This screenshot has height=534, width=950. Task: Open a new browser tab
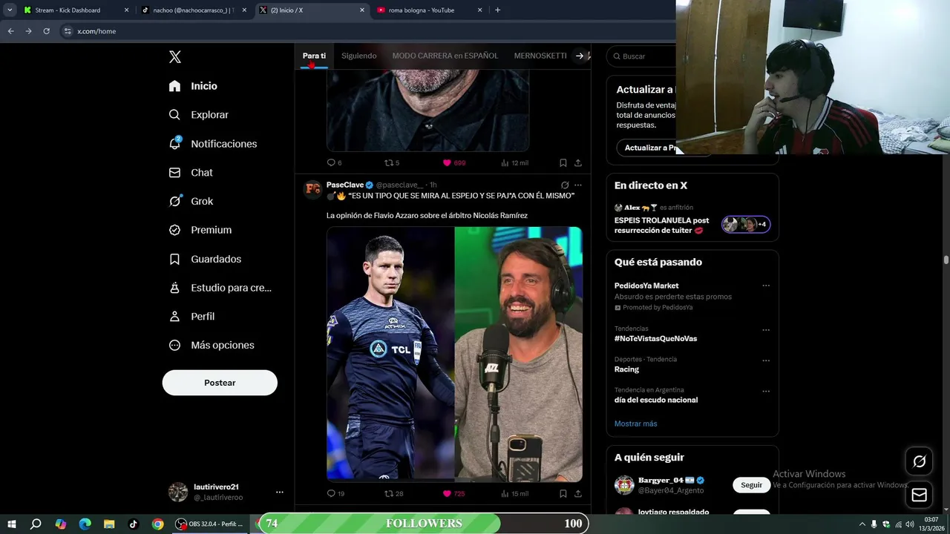pos(497,10)
